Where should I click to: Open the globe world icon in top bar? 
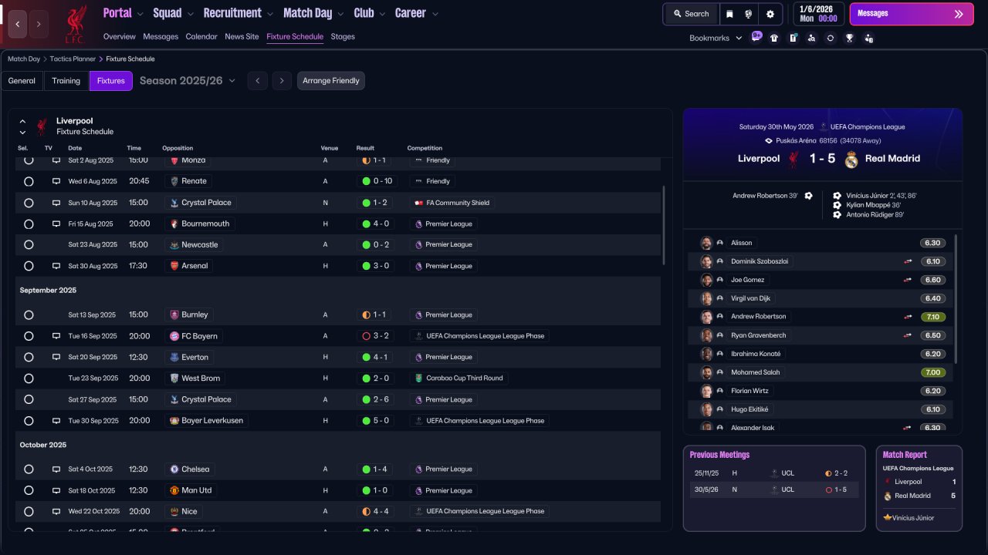tap(749, 14)
